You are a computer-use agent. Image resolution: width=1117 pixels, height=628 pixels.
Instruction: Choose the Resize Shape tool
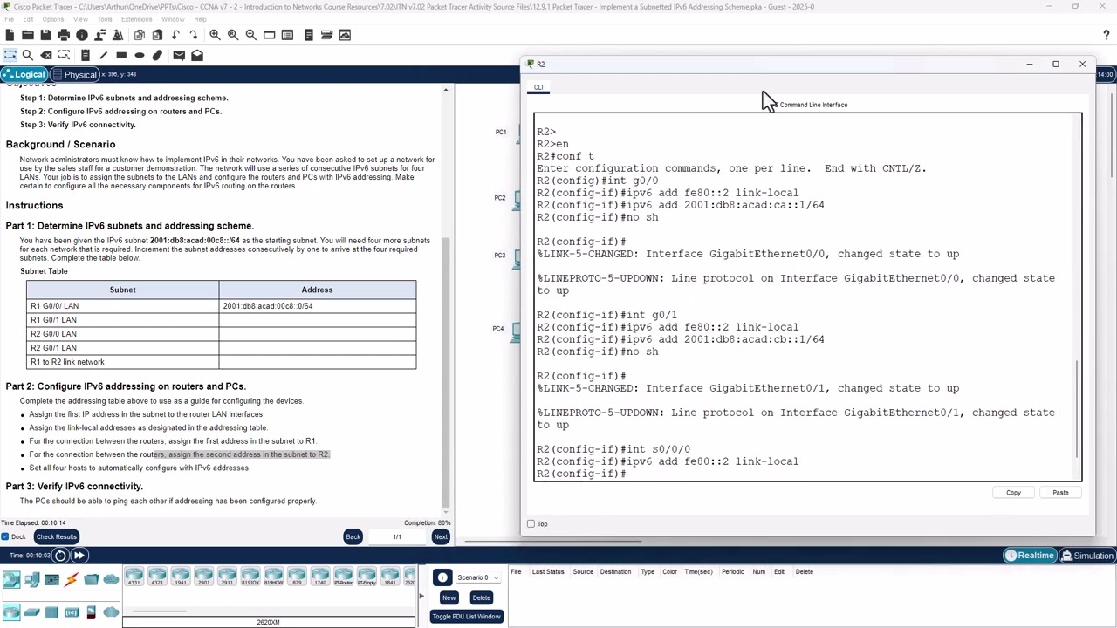tap(65, 55)
